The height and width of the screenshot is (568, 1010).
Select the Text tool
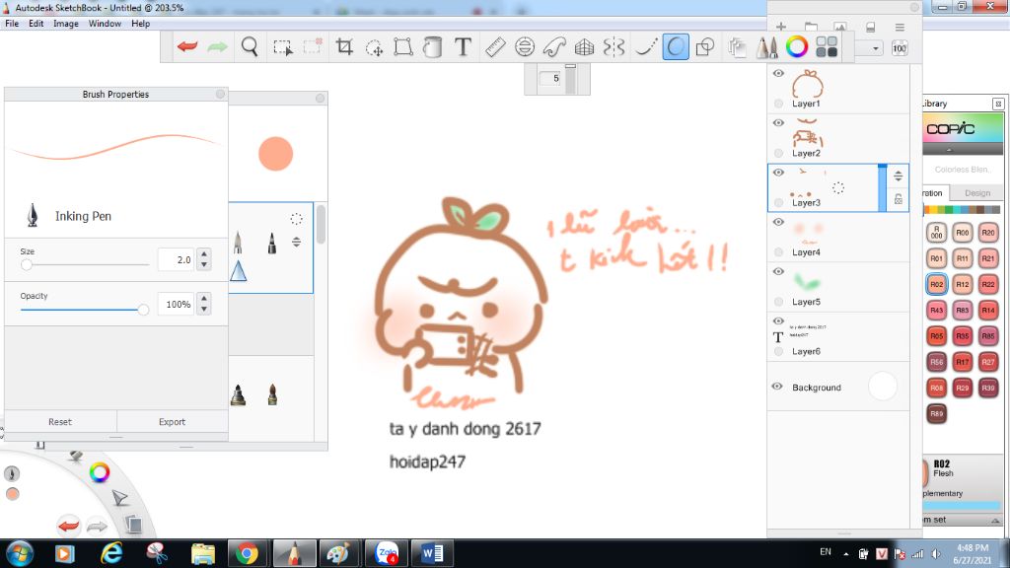tap(463, 46)
